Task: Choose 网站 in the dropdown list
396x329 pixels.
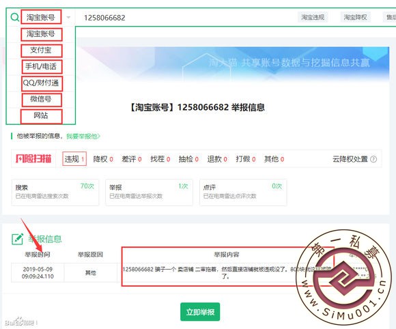Action: pyautogui.click(x=41, y=115)
